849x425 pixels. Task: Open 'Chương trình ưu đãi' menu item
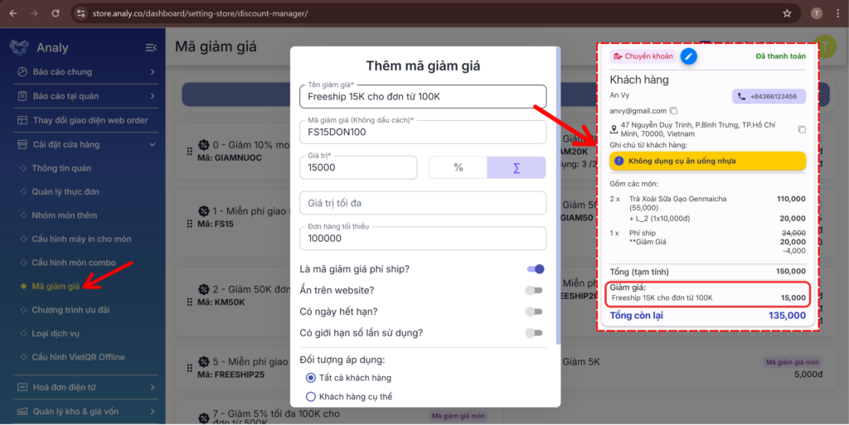click(x=70, y=310)
